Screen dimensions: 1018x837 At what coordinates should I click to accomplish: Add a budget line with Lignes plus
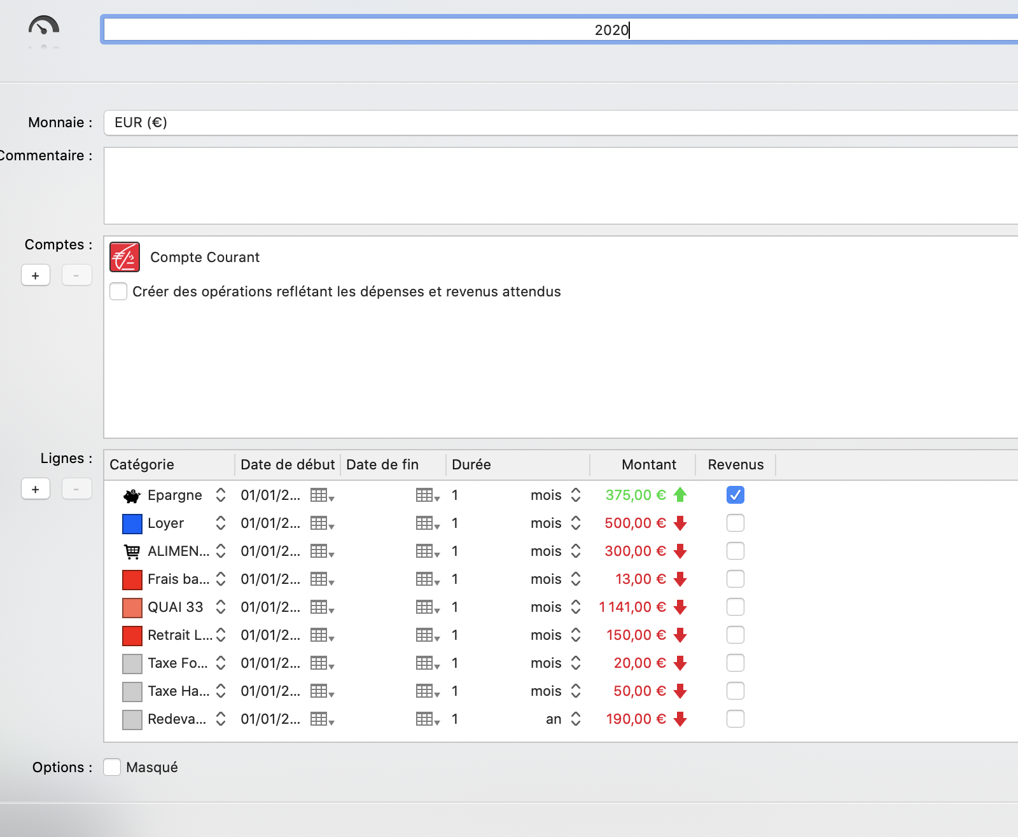[36, 489]
